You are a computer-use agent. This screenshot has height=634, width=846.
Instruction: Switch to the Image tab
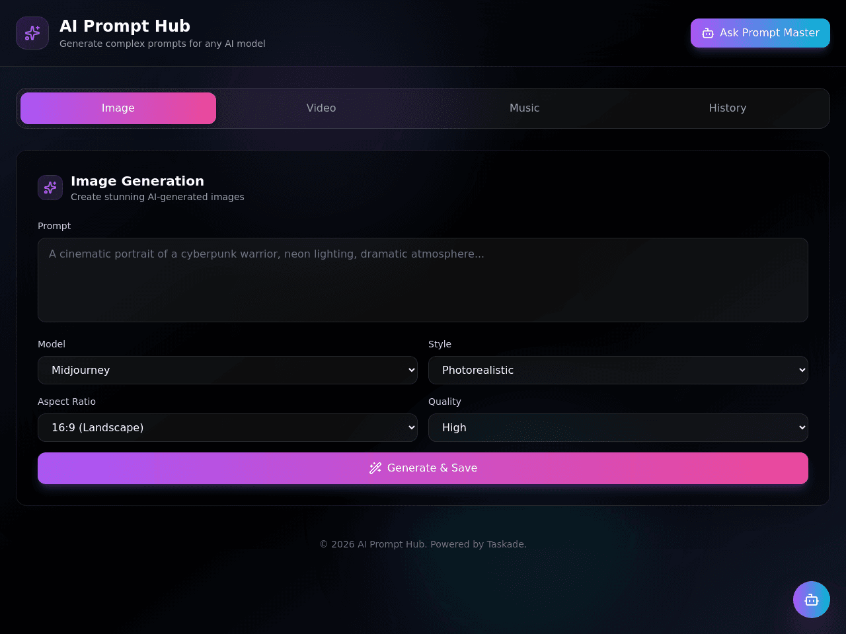click(118, 108)
